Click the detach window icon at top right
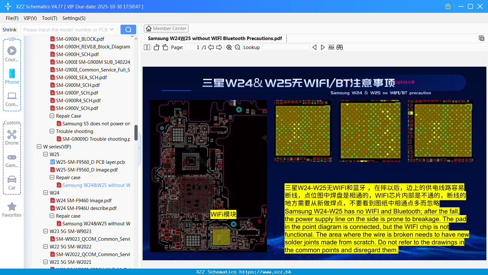The height and width of the screenshot is (275, 488). [481, 38]
